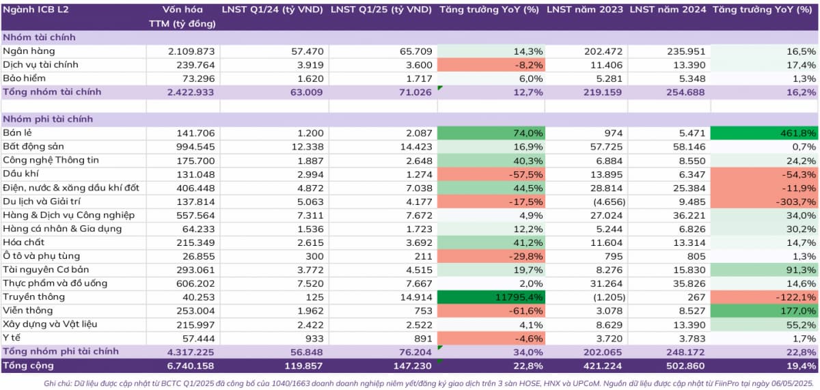Click the dark green 11795,4% growth cell

491,297
